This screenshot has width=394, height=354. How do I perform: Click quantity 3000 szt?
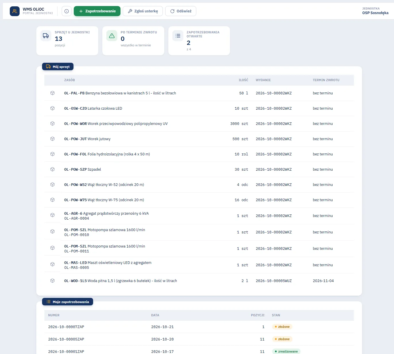239,124
